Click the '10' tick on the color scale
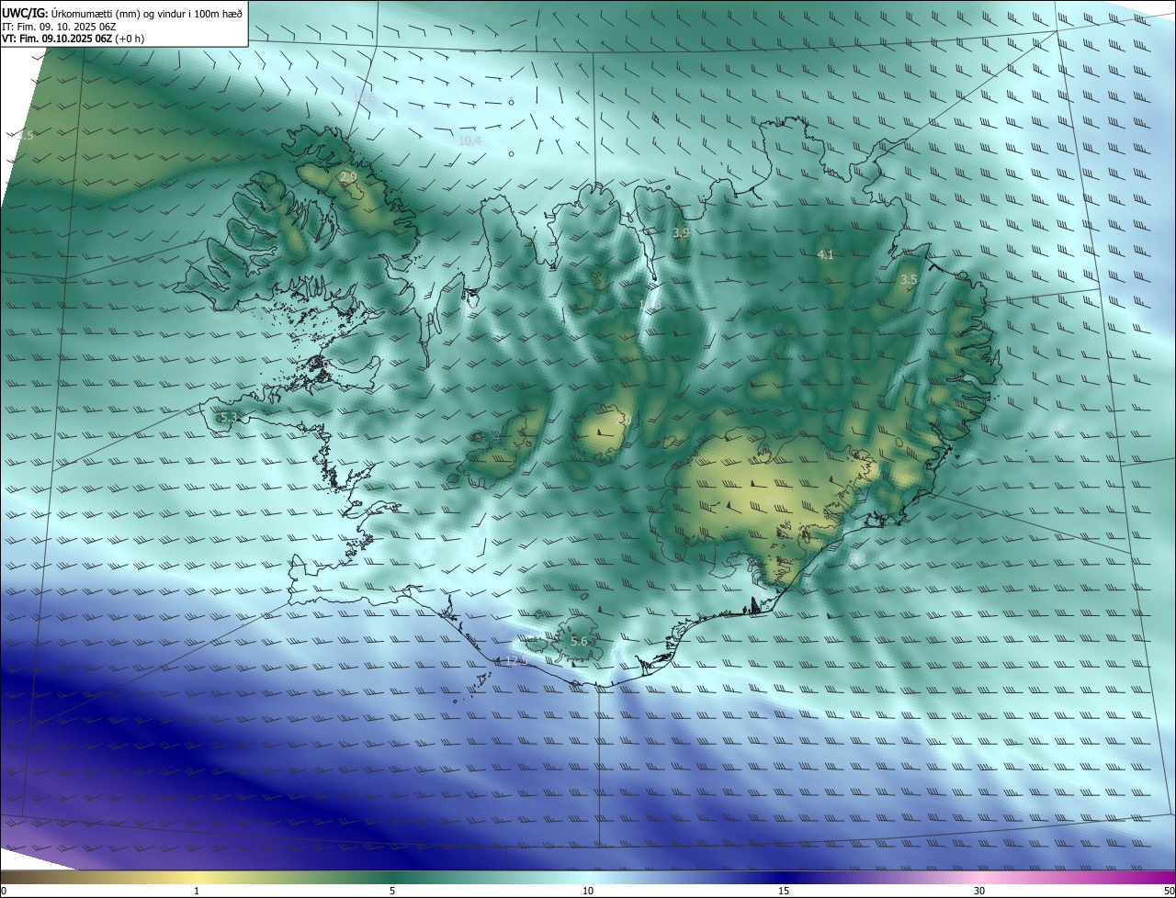1176x898 pixels. coord(588,891)
